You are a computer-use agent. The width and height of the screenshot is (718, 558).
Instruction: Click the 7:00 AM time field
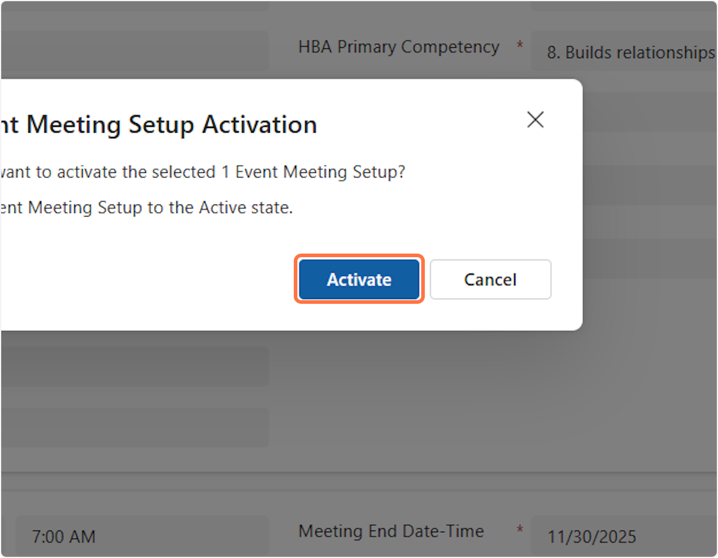coord(141,536)
